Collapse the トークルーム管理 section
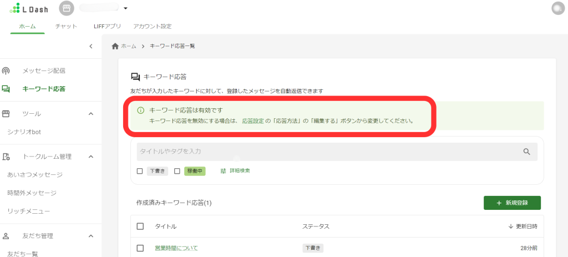Viewport: 568px width, 257px height. (x=91, y=157)
